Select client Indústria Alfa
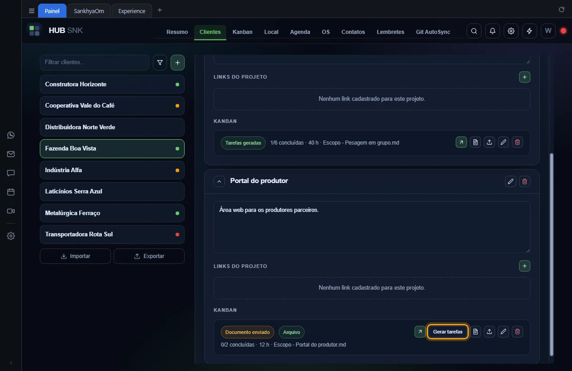Screen dimensions: 572x371 tap(112, 170)
